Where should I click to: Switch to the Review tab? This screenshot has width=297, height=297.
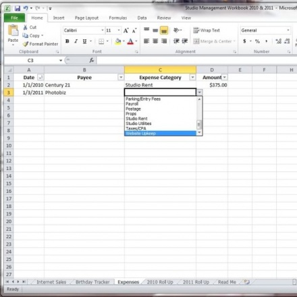point(164,18)
